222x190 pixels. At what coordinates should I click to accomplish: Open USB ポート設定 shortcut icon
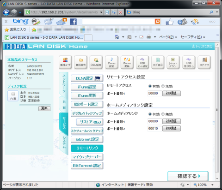(x=142, y=62)
